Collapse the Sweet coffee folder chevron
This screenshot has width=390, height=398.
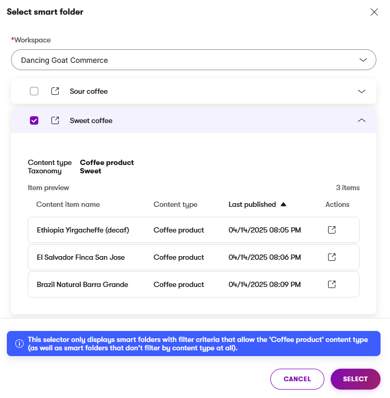pos(361,120)
